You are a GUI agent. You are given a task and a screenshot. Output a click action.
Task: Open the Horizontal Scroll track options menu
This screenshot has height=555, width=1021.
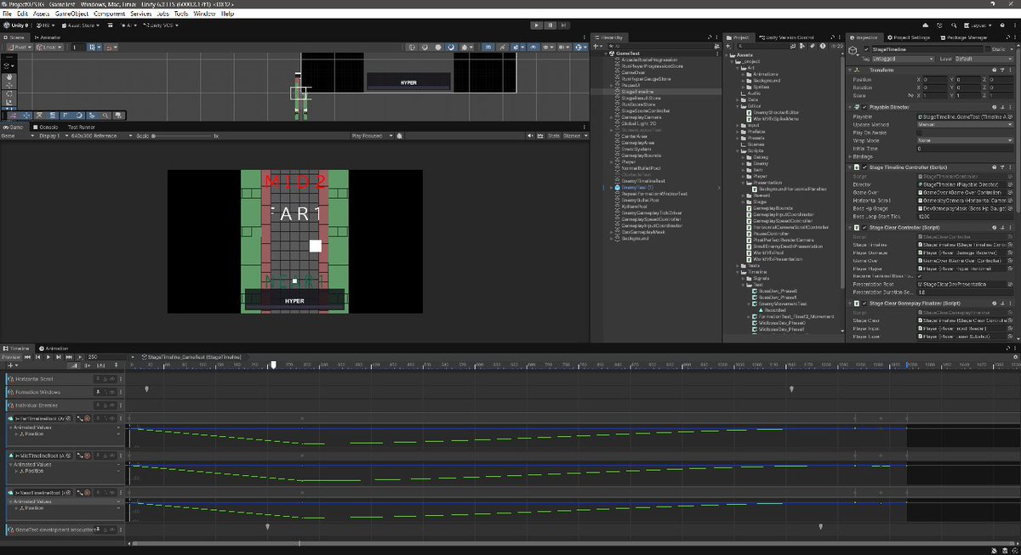tap(119, 379)
